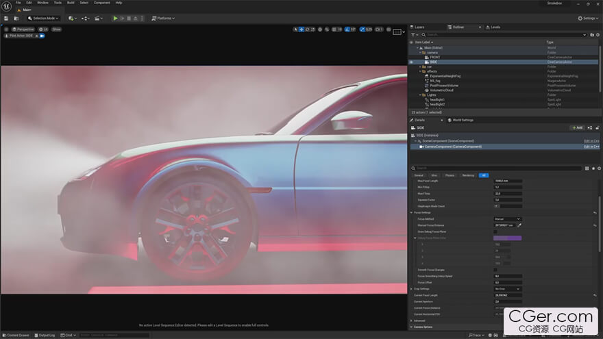Pick focus distance with the eyedropper icon

pyautogui.click(x=519, y=225)
